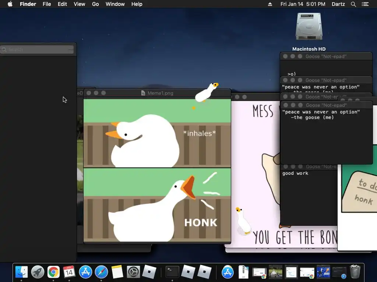Open Terminal from the dock
Image resolution: width=377 pixels, height=282 pixels.
pos(172,272)
